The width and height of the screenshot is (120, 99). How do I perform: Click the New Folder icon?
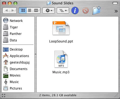pyautogui.click(x=96, y=11)
